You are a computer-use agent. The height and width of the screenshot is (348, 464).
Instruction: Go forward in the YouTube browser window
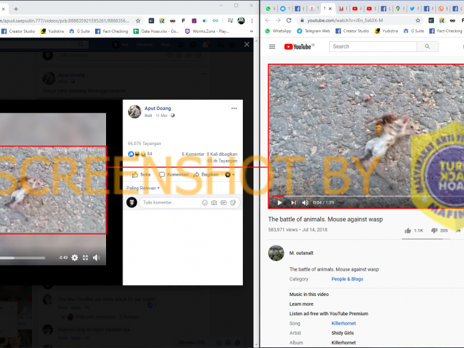tap(278, 21)
